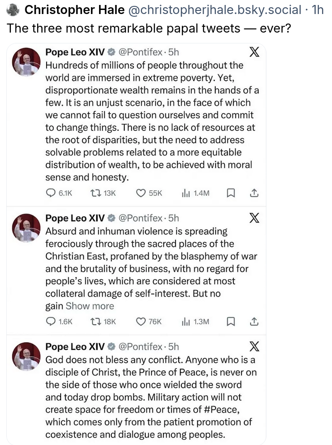Share the second tweet via upload icon
Image resolution: width=332 pixels, height=445 pixels.
[254, 322]
